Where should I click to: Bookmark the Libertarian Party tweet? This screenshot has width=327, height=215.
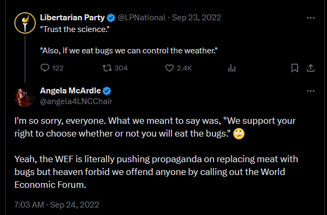coord(295,68)
